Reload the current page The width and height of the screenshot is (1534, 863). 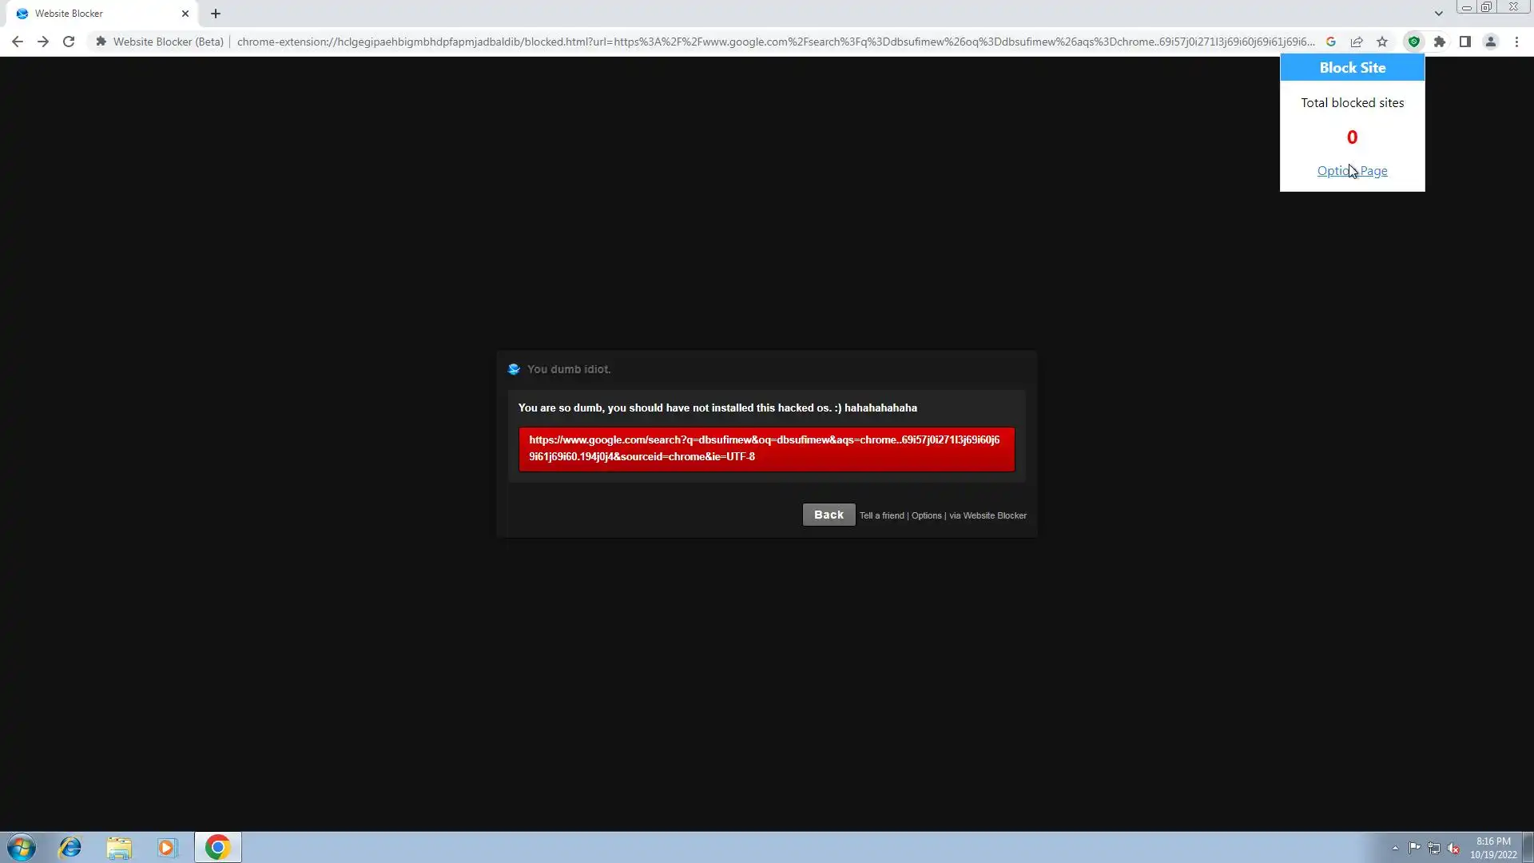[x=69, y=42]
